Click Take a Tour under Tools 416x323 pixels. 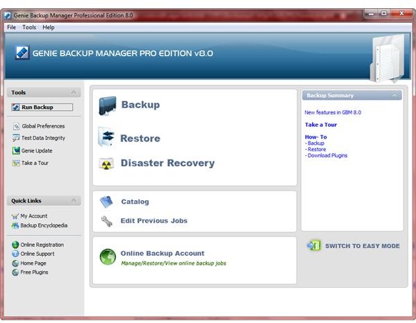pos(35,163)
